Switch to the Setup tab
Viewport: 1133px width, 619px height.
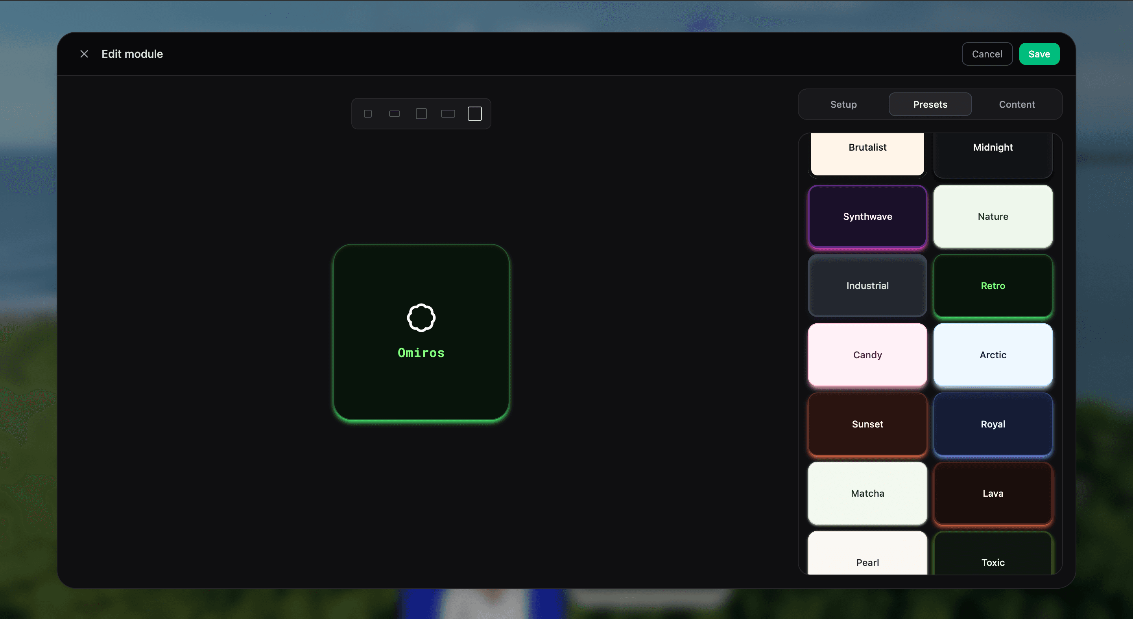point(843,104)
